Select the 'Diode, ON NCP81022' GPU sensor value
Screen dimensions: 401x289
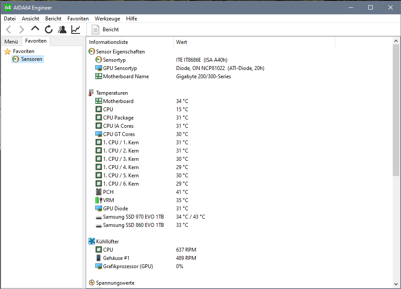pyautogui.click(x=220, y=68)
